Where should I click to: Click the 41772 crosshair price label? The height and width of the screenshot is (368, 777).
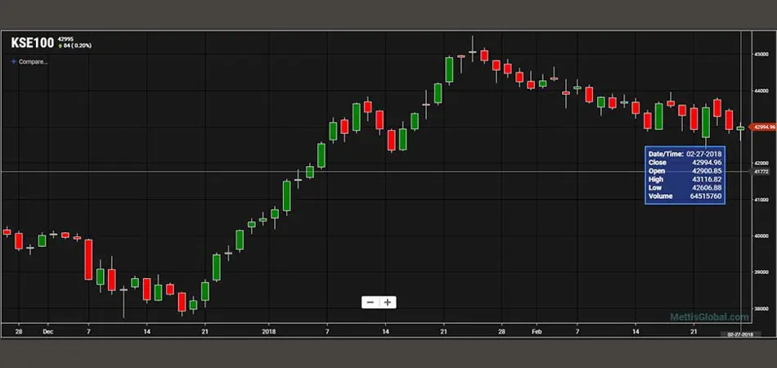point(761,172)
